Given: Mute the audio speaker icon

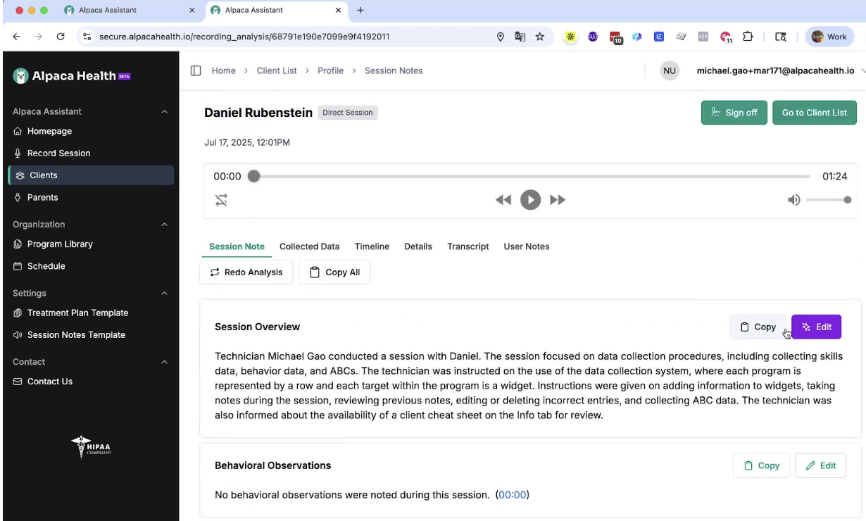Looking at the screenshot, I should coord(793,200).
